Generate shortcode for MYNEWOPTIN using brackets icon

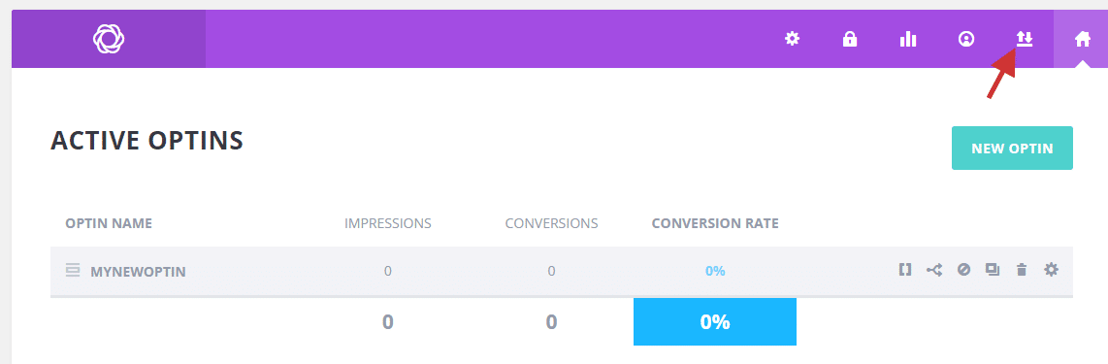[905, 269]
